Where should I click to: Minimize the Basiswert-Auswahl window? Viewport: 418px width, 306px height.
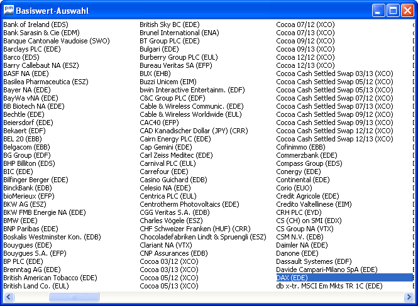pyautogui.click(x=378, y=10)
